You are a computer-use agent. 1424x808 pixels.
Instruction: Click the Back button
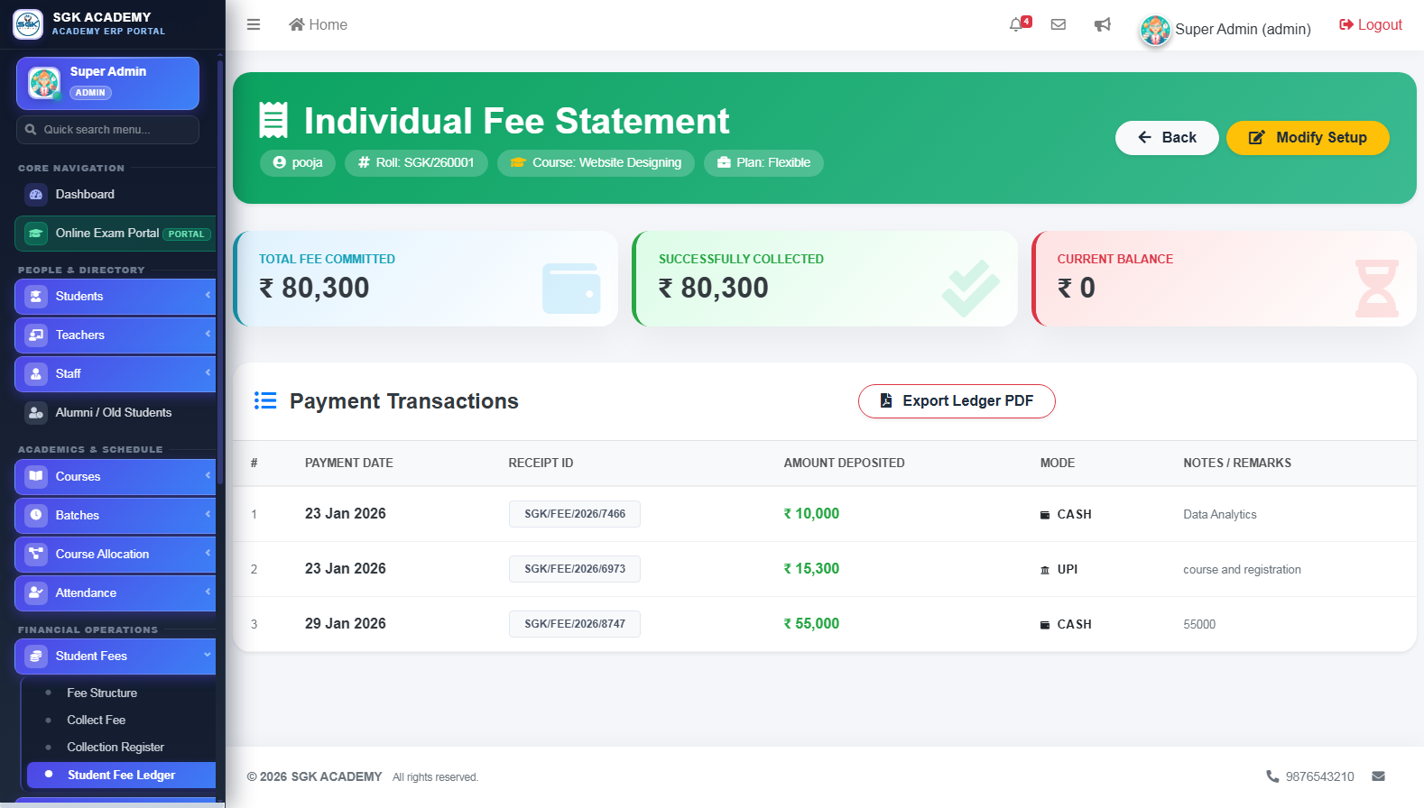click(x=1167, y=138)
